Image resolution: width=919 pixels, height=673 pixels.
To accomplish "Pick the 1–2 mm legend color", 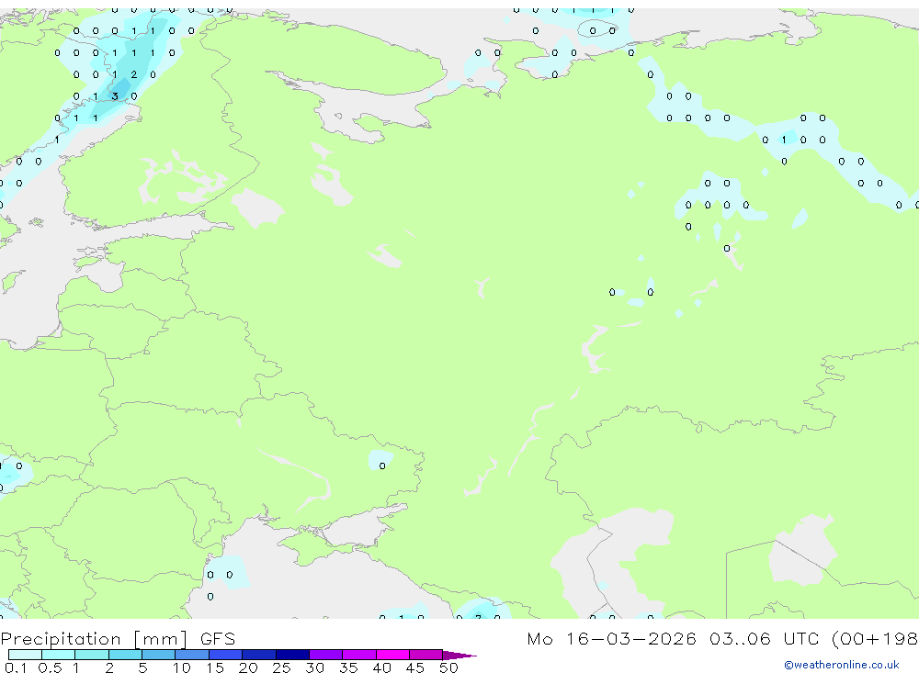I will pos(92,655).
